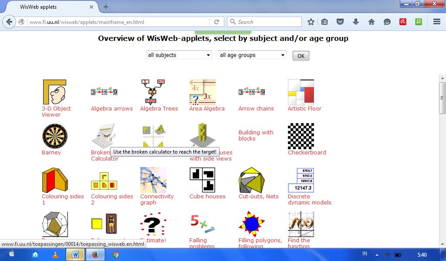Open the all subjects dropdown
446x261 pixels.
tap(178, 55)
